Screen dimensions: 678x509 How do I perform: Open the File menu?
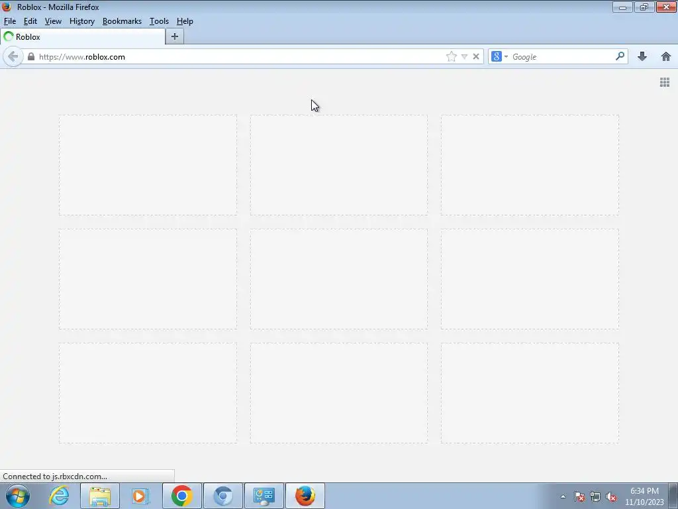point(9,21)
